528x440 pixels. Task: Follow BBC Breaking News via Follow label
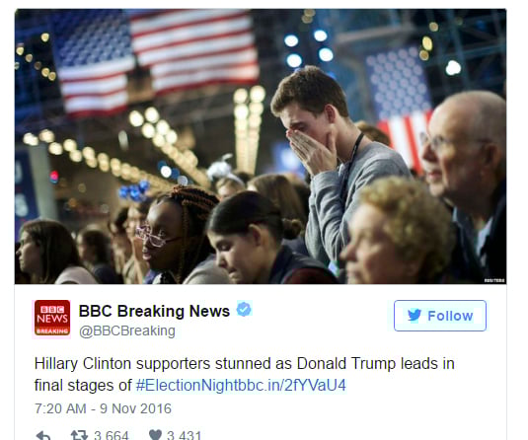click(x=450, y=316)
